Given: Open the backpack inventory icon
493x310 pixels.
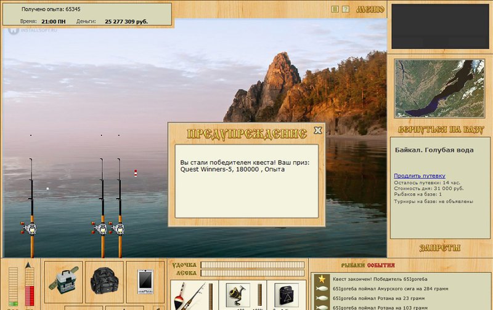Looking at the screenshot, I should pos(104,282).
